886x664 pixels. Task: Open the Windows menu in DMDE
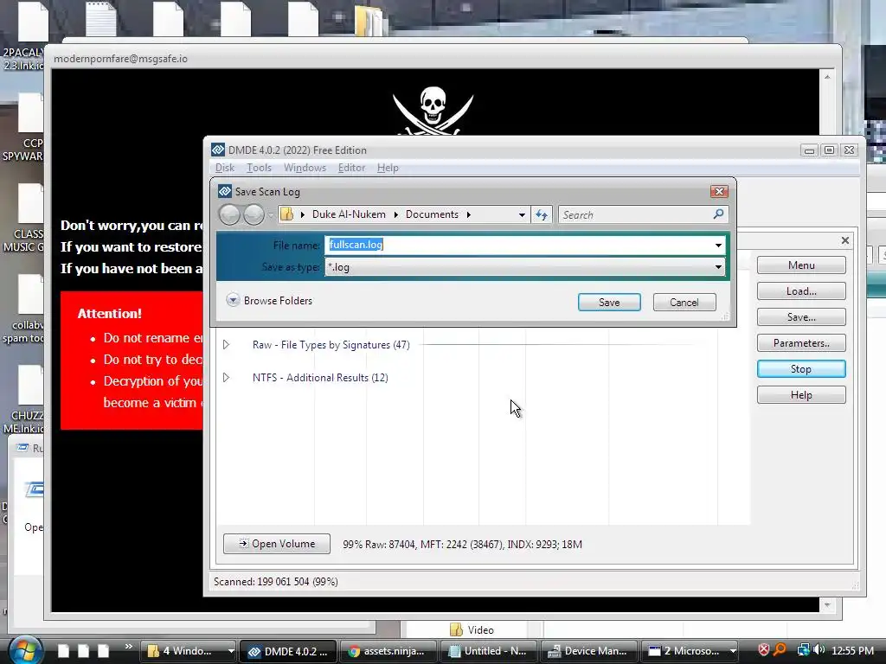[x=305, y=168]
